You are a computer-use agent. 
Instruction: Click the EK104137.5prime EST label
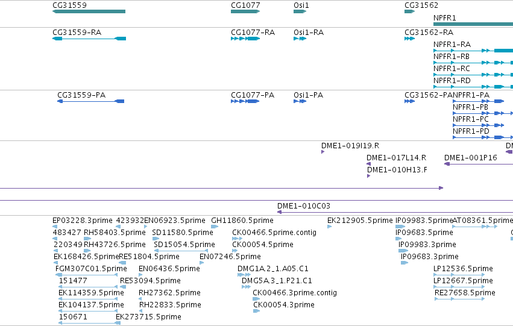[91, 305]
